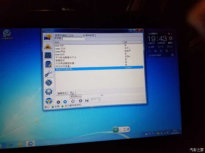205x153 pixels.
Task: Click the taskbar volume speaker icon
Action: [168, 133]
